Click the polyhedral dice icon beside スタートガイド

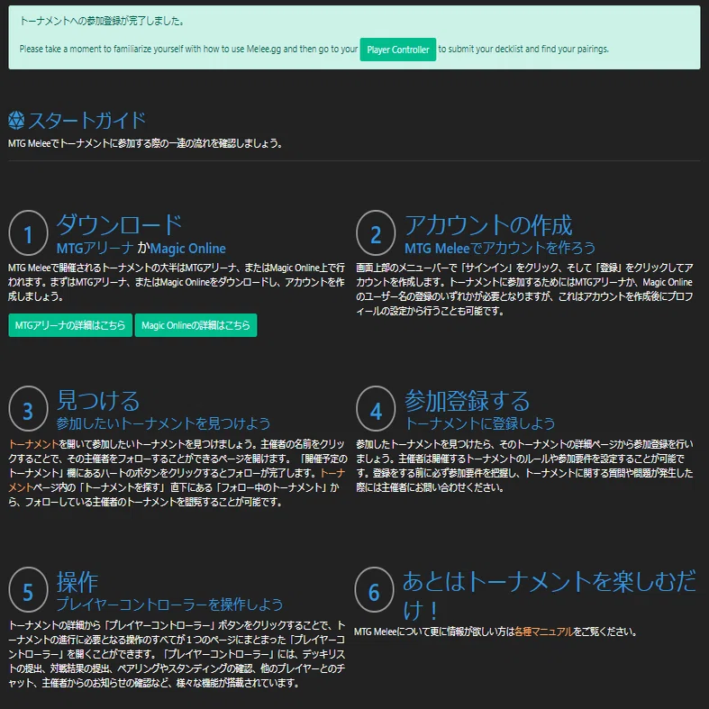tap(16, 121)
